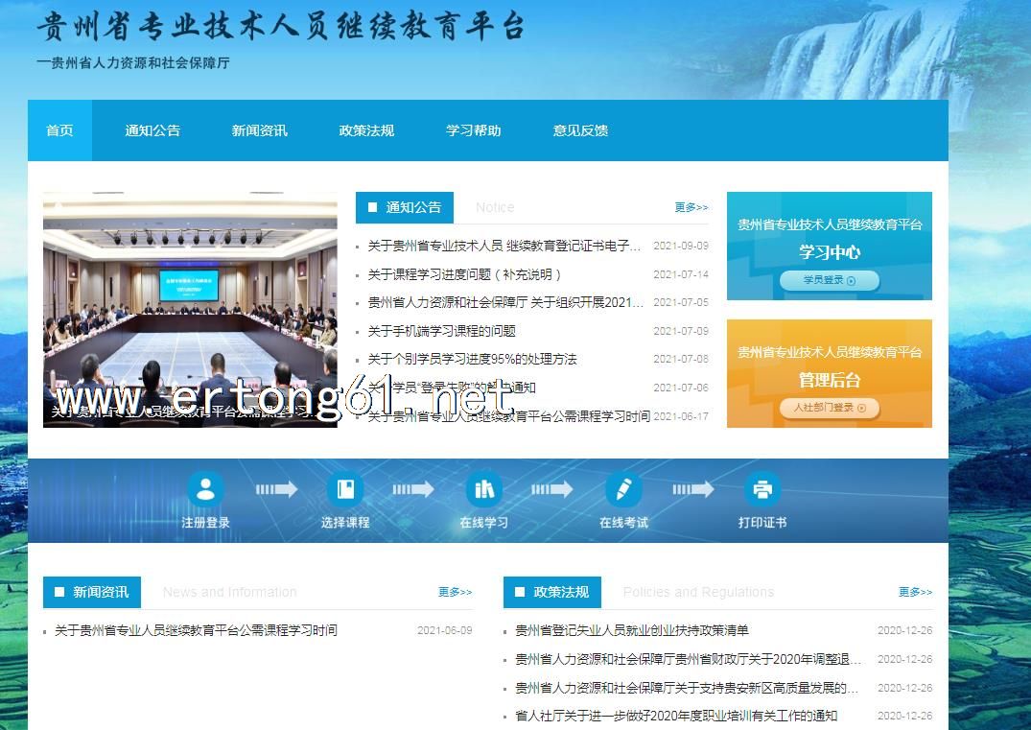This screenshot has height=730, width=1031.
Task: Expand 更多 in the 通知公告 section
Action: point(691,207)
